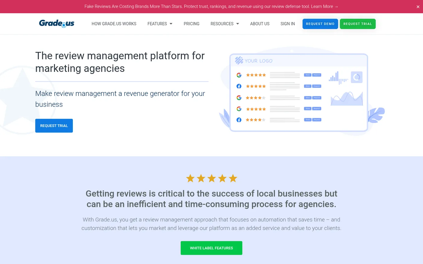Open White Label Features
This screenshot has width=423, height=264.
click(211, 248)
